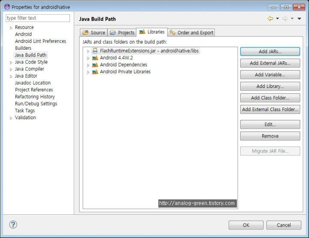Image resolution: width=309 pixels, height=238 pixels.
Task: Select Resource in the properties tree
Action: pyautogui.click(x=24, y=27)
